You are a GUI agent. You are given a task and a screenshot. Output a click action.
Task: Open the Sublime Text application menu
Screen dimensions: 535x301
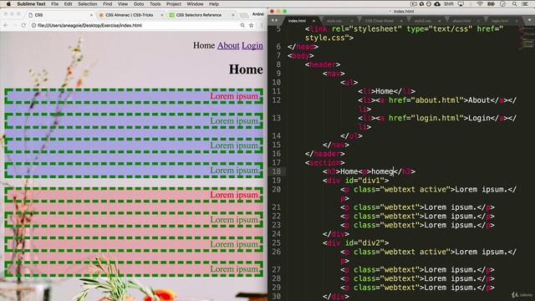pos(31,4)
